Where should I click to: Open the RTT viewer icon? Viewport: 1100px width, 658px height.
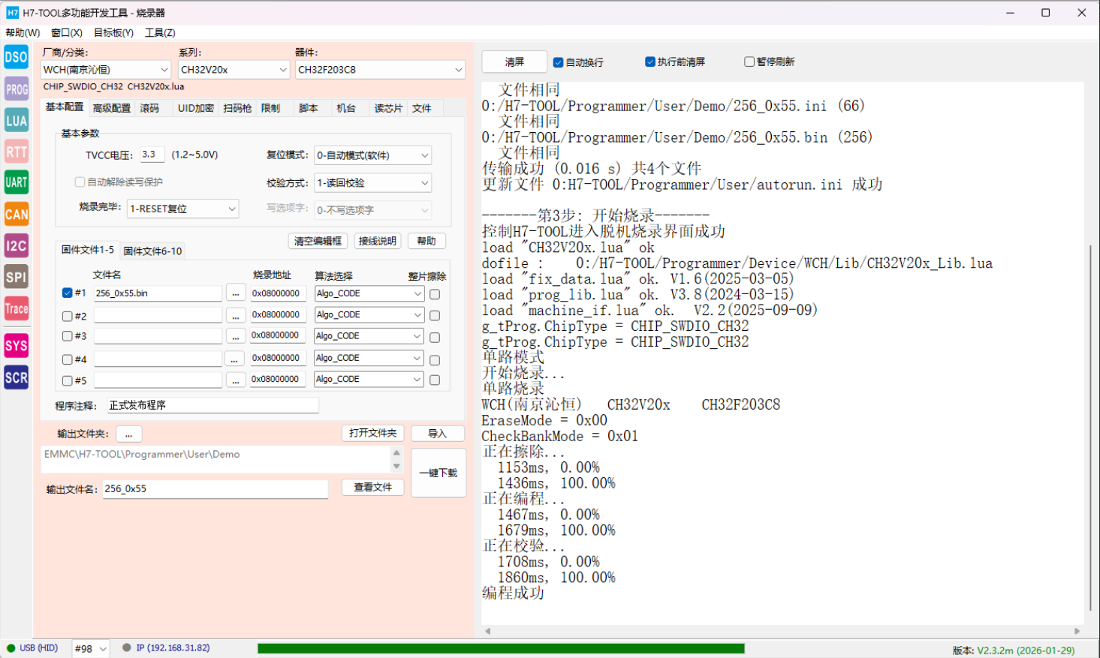click(16, 152)
